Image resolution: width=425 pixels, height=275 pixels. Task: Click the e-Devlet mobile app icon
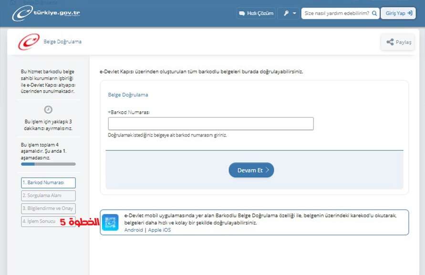point(110,222)
